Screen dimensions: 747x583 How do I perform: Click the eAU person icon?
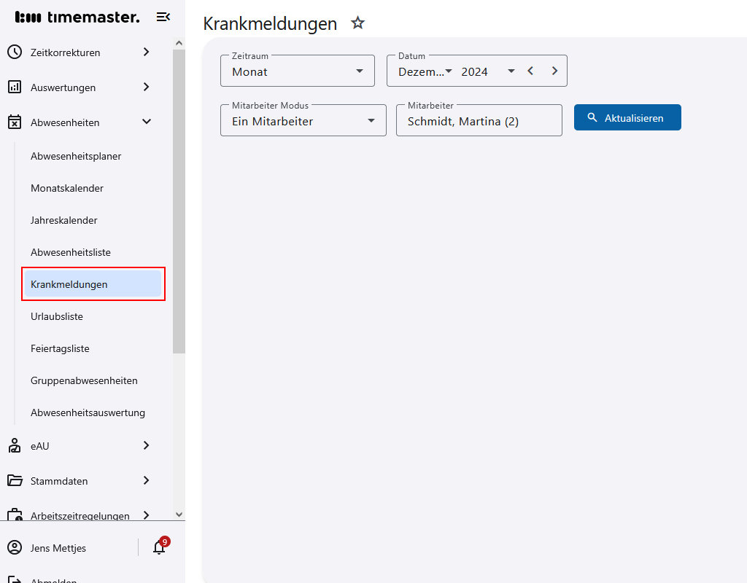point(16,445)
